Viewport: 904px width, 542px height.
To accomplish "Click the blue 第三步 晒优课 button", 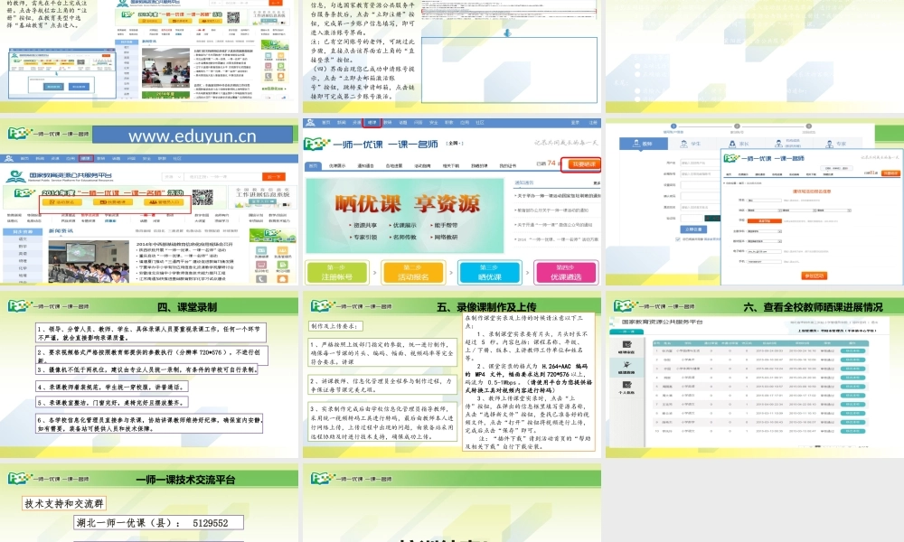I will [x=490, y=273].
